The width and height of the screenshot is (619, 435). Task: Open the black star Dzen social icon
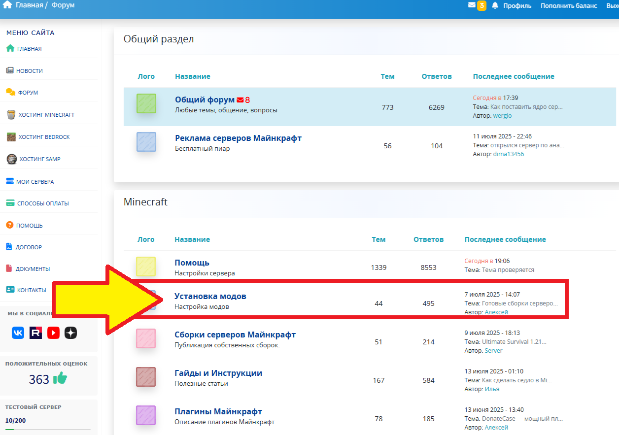tap(71, 333)
